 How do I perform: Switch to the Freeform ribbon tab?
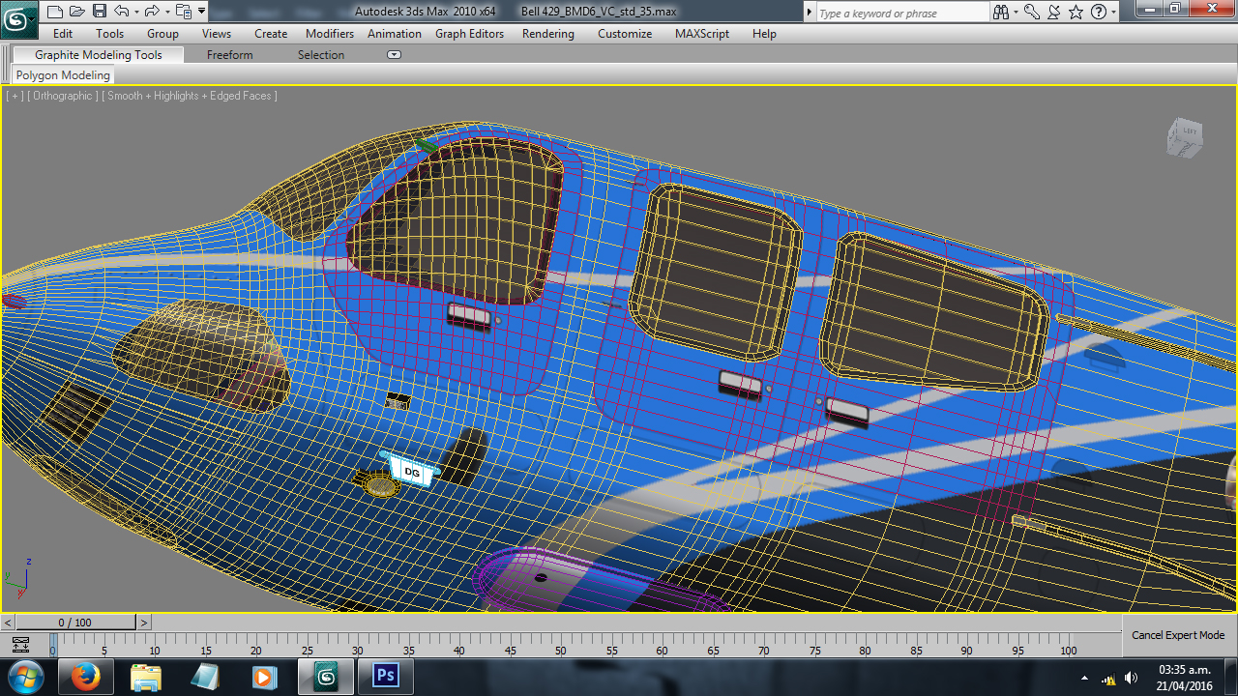pyautogui.click(x=230, y=55)
